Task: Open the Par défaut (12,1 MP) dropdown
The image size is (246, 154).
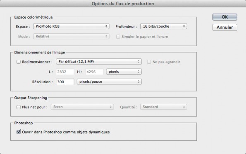Action: point(99,61)
